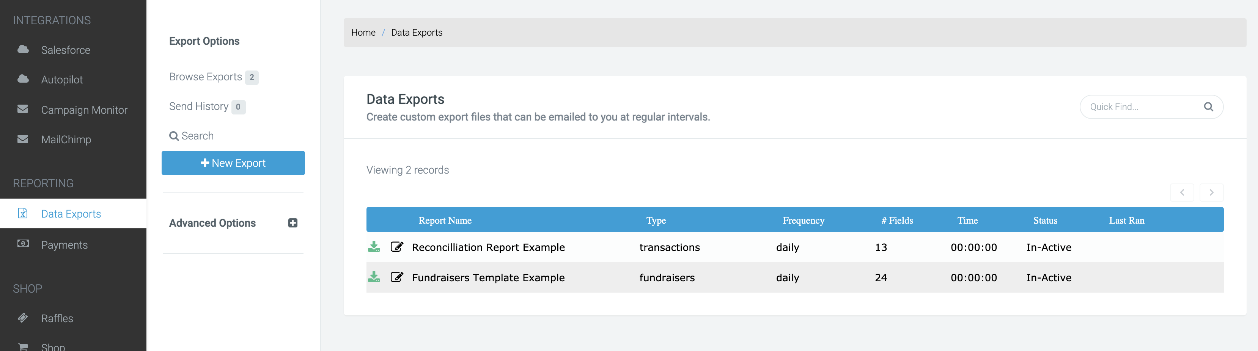Sort table by Report Name column
Viewport: 1258px width, 351px height.
[x=444, y=220]
